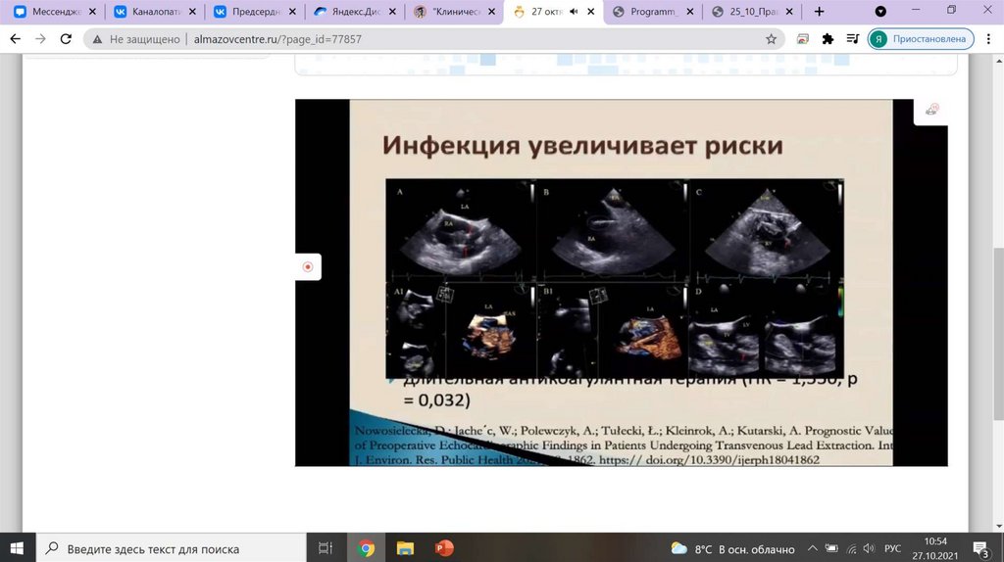Open File Explorer in the taskbar
The image size is (1004, 562).
pyautogui.click(x=405, y=548)
